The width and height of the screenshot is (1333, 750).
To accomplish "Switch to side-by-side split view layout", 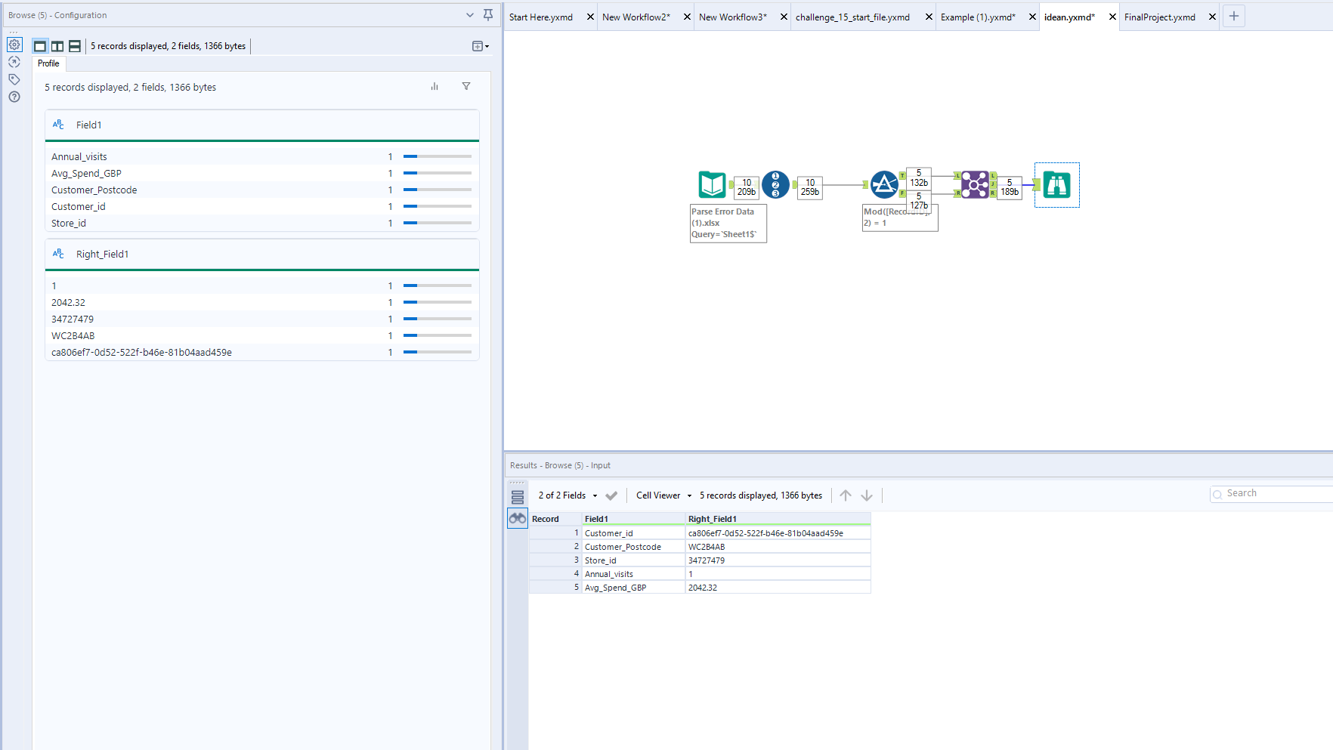I will [x=57, y=46].
